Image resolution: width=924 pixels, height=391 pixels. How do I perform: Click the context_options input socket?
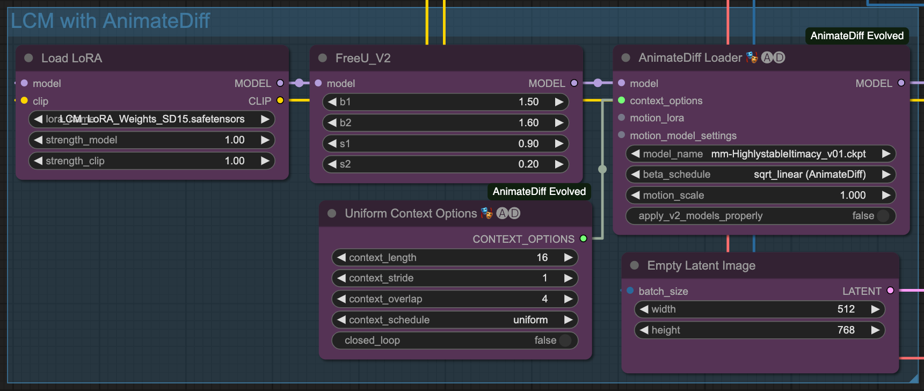pos(621,100)
